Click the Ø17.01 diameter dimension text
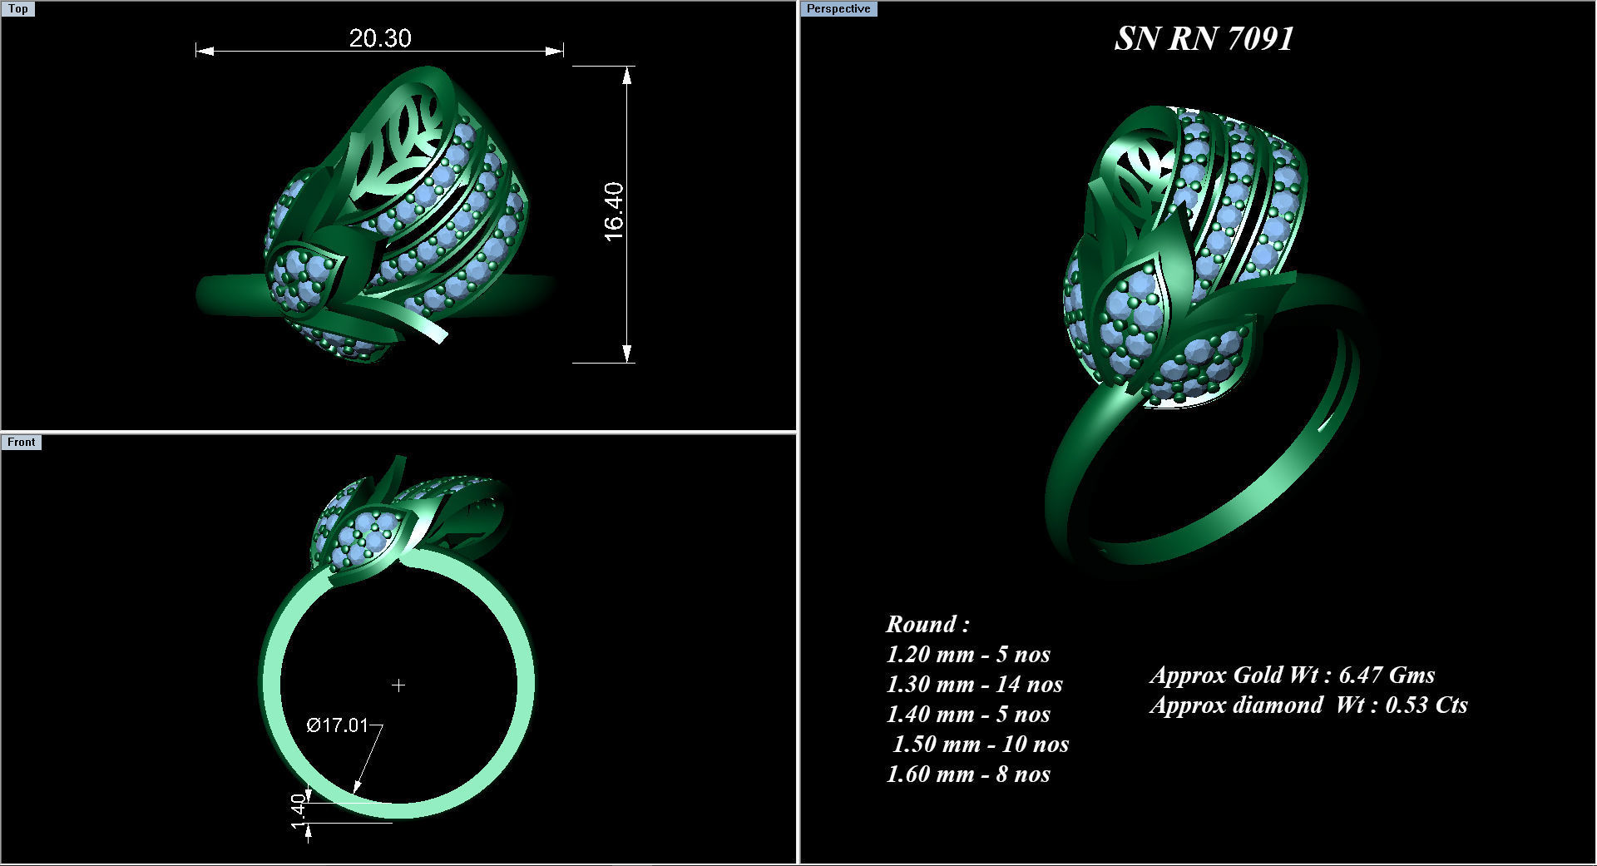Screen dimensions: 1597x866 pyautogui.click(x=337, y=725)
